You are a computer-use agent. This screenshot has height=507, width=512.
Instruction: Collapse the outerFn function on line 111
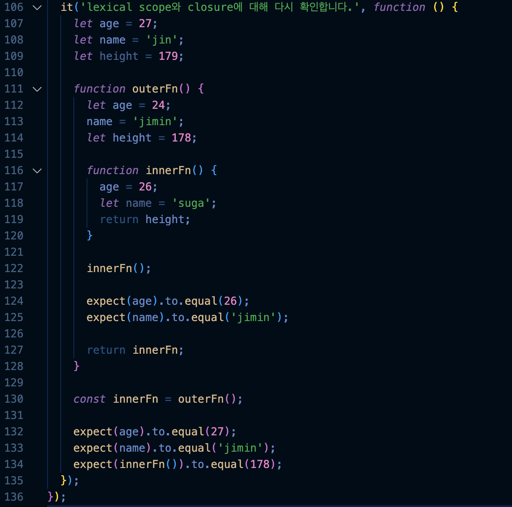[37, 89]
